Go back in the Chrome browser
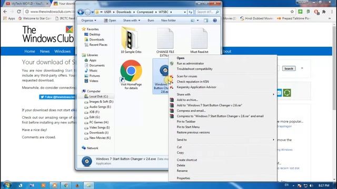Viewport: 337px width, 189px height. click(x=5, y=12)
